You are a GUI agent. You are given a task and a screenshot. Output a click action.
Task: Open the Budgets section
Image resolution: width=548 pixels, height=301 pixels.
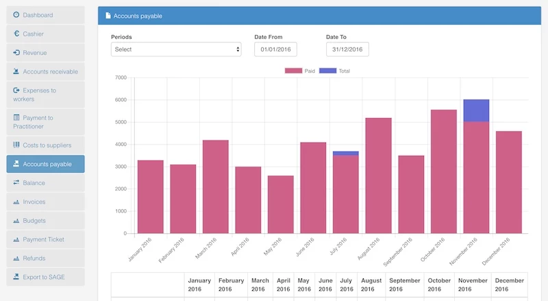(x=34, y=221)
